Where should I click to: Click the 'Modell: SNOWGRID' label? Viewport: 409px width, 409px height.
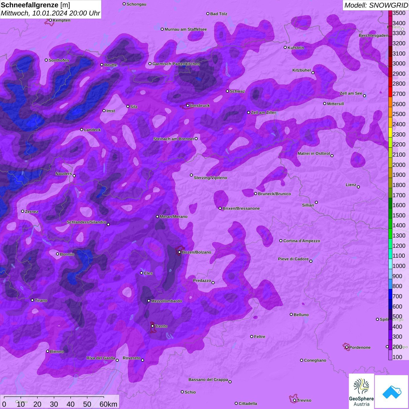click(x=376, y=5)
